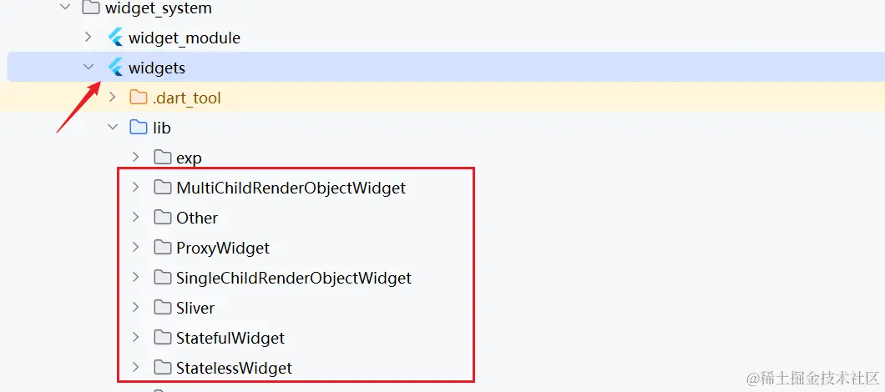Screen dimensions: 885x392
Task: Click the Flutter icon beside widget_module
Action: pyautogui.click(x=115, y=38)
